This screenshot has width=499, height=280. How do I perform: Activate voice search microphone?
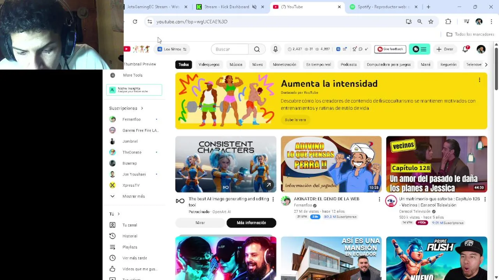pos(275,49)
